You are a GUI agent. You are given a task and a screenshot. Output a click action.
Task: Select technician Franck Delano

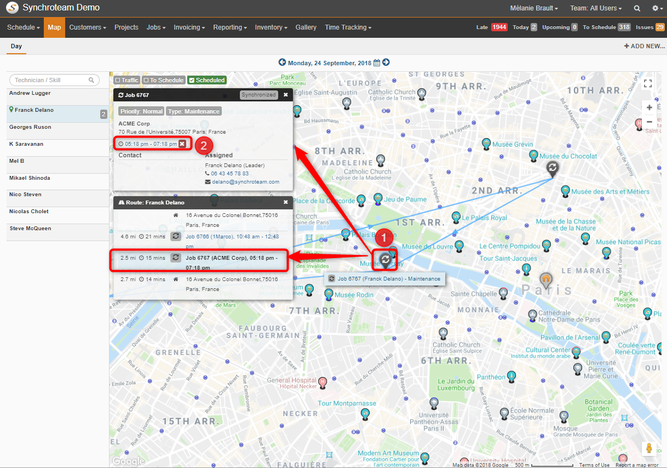click(x=58, y=114)
